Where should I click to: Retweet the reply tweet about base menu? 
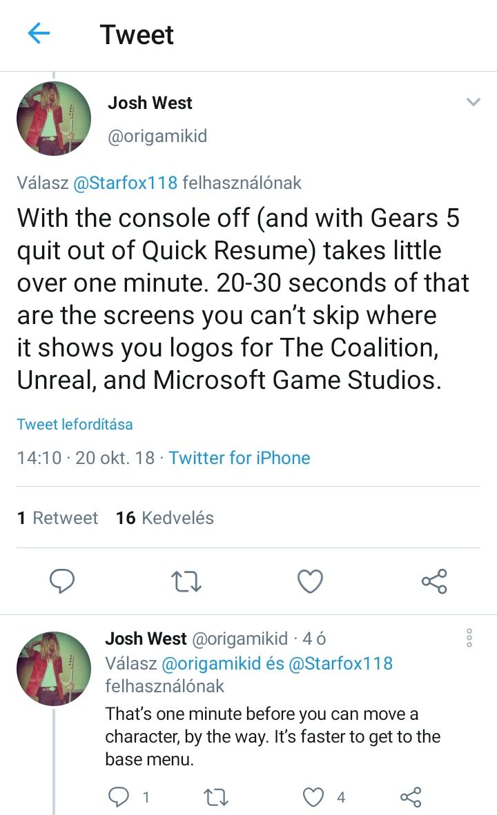tap(217, 798)
